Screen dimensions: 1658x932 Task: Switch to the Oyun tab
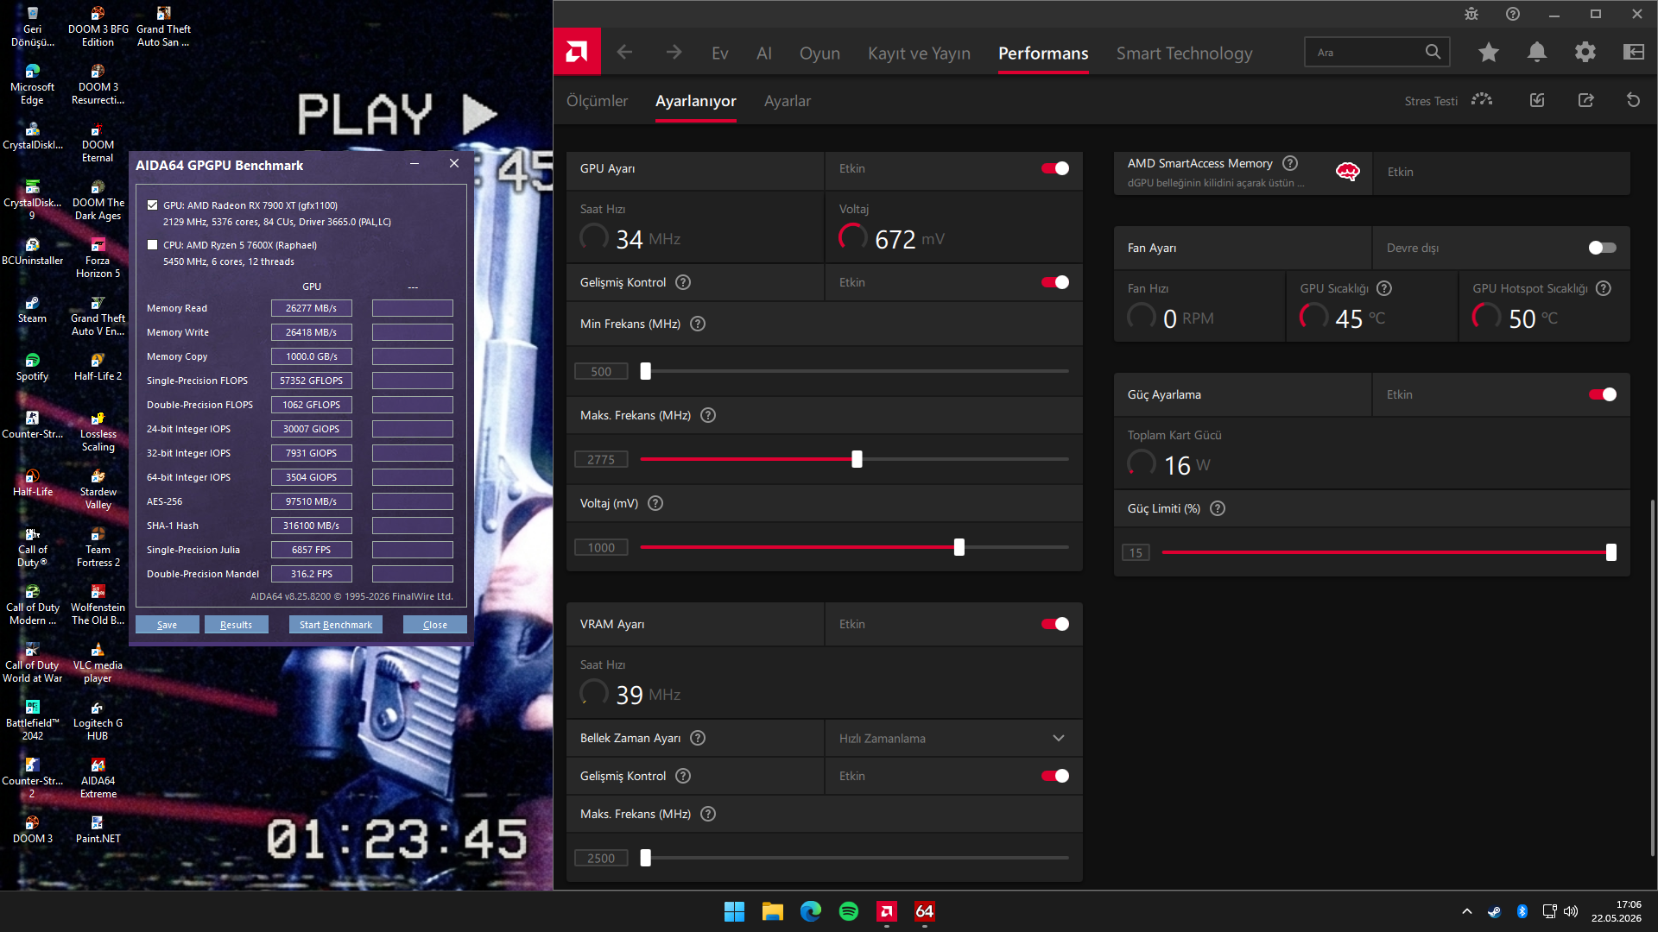click(x=820, y=54)
